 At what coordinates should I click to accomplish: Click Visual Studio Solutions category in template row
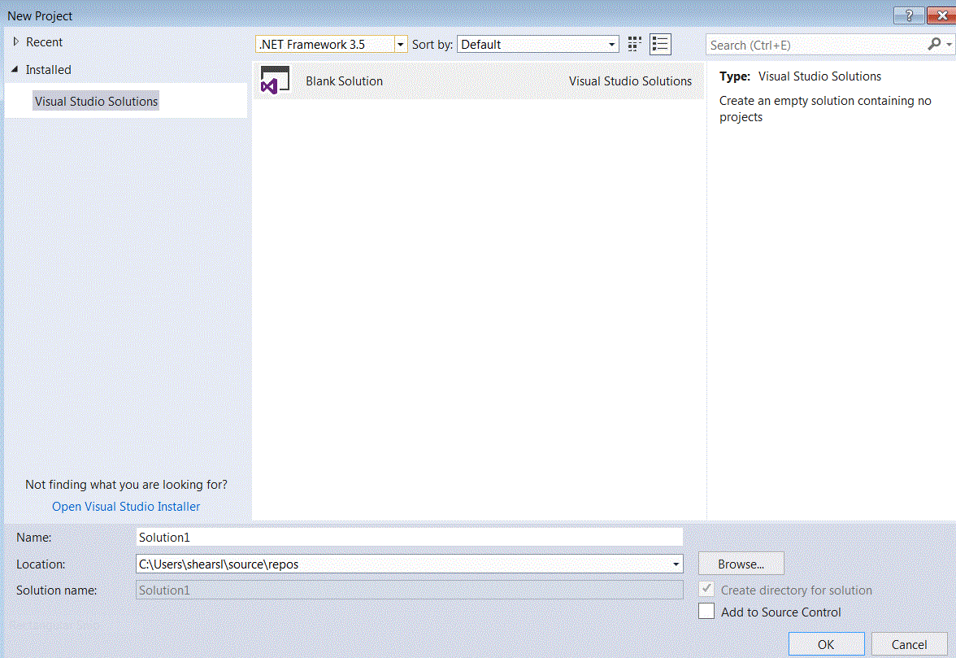click(x=631, y=81)
